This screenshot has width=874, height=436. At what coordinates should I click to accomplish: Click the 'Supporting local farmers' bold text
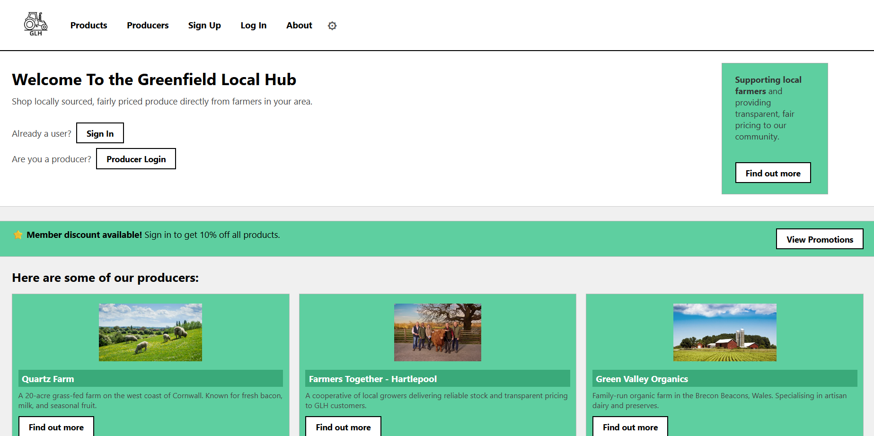pos(768,85)
